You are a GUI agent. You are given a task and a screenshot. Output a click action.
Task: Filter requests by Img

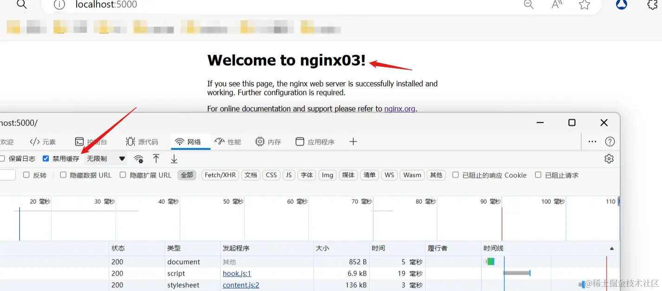point(328,175)
